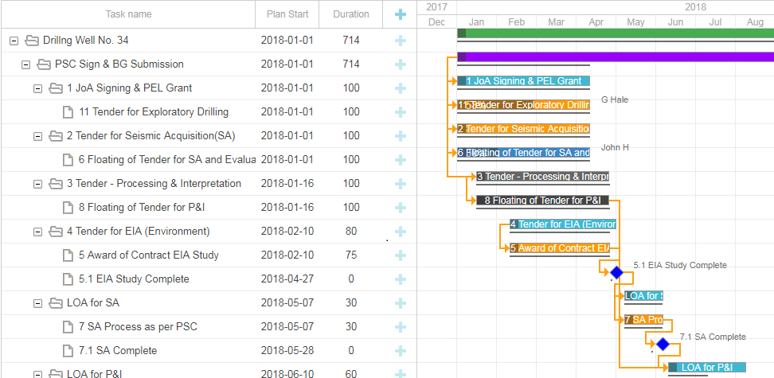Click file icon of 8 Floating of Tender for P&I

68,207
